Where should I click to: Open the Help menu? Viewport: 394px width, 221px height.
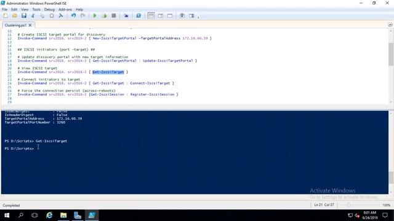pos(79,10)
